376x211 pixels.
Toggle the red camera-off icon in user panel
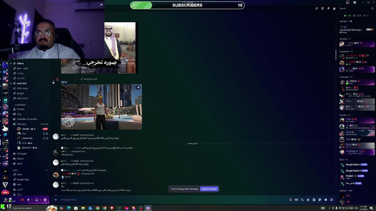click(22, 200)
